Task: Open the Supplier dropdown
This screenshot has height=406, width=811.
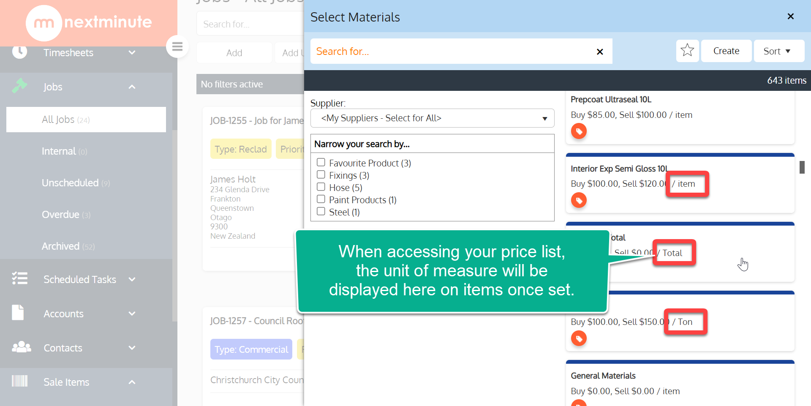Action: tap(432, 118)
